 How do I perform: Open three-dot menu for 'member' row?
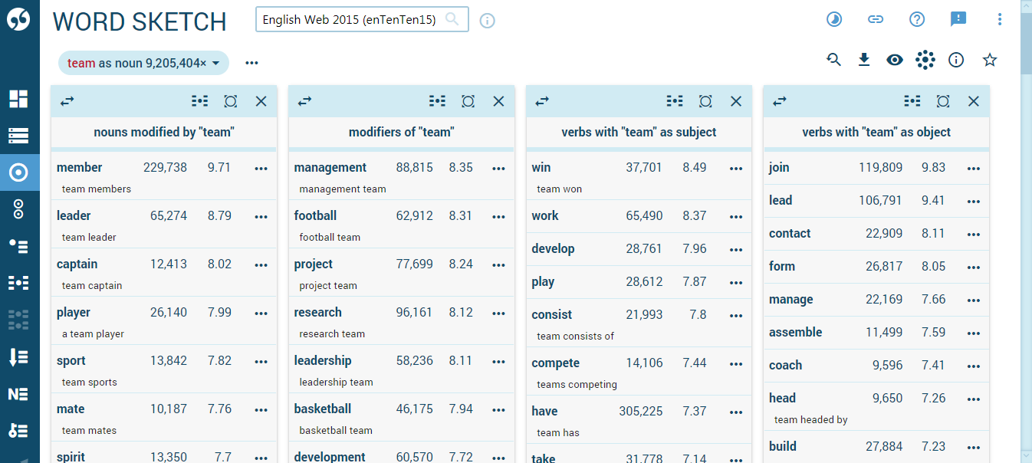(x=261, y=169)
